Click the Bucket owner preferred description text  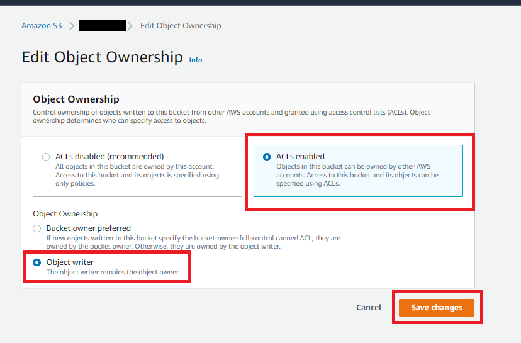[193, 242]
